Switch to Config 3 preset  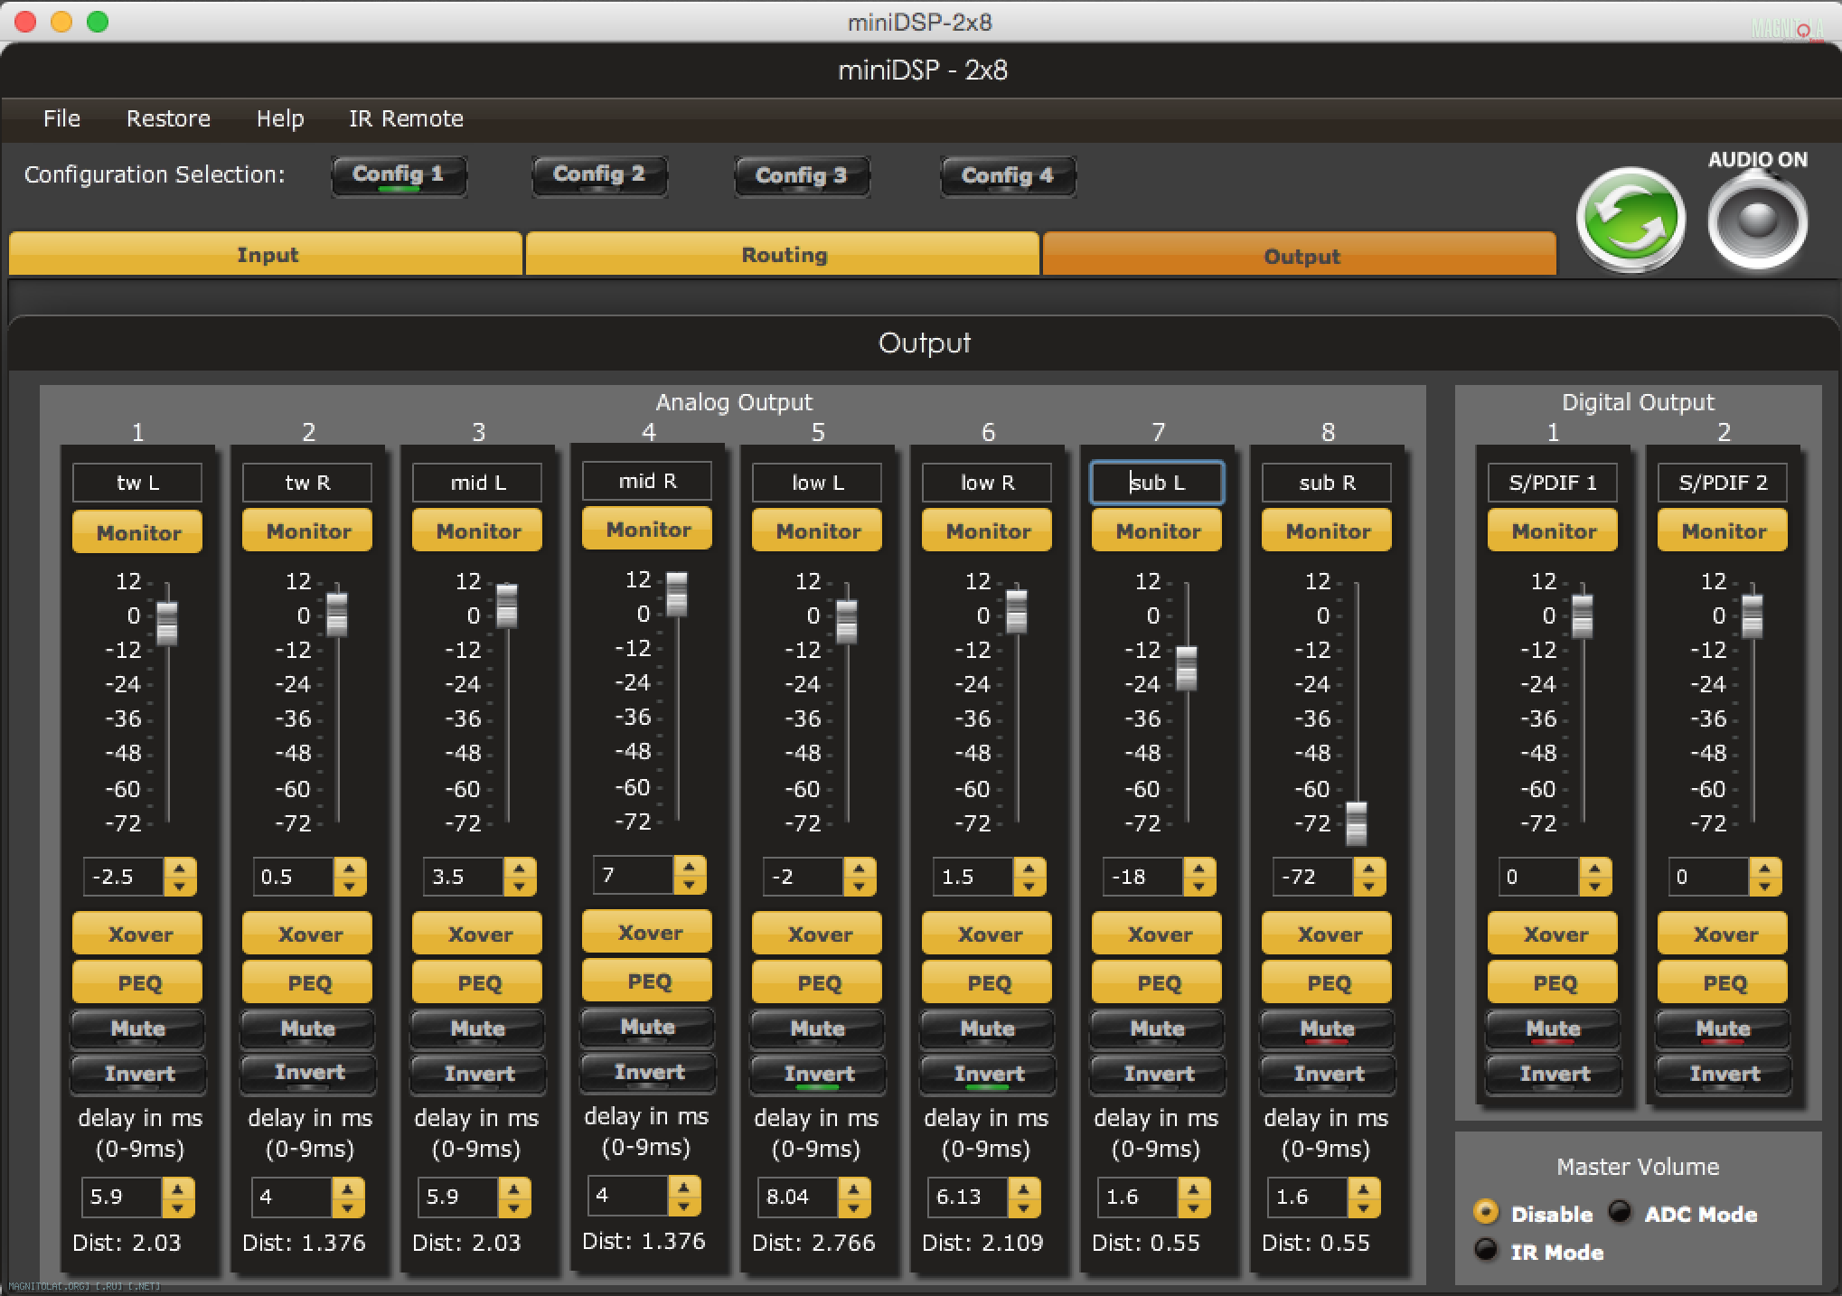pos(802,175)
